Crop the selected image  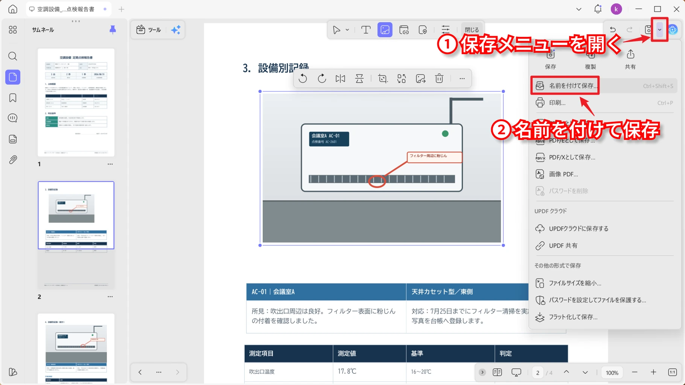[383, 79]
